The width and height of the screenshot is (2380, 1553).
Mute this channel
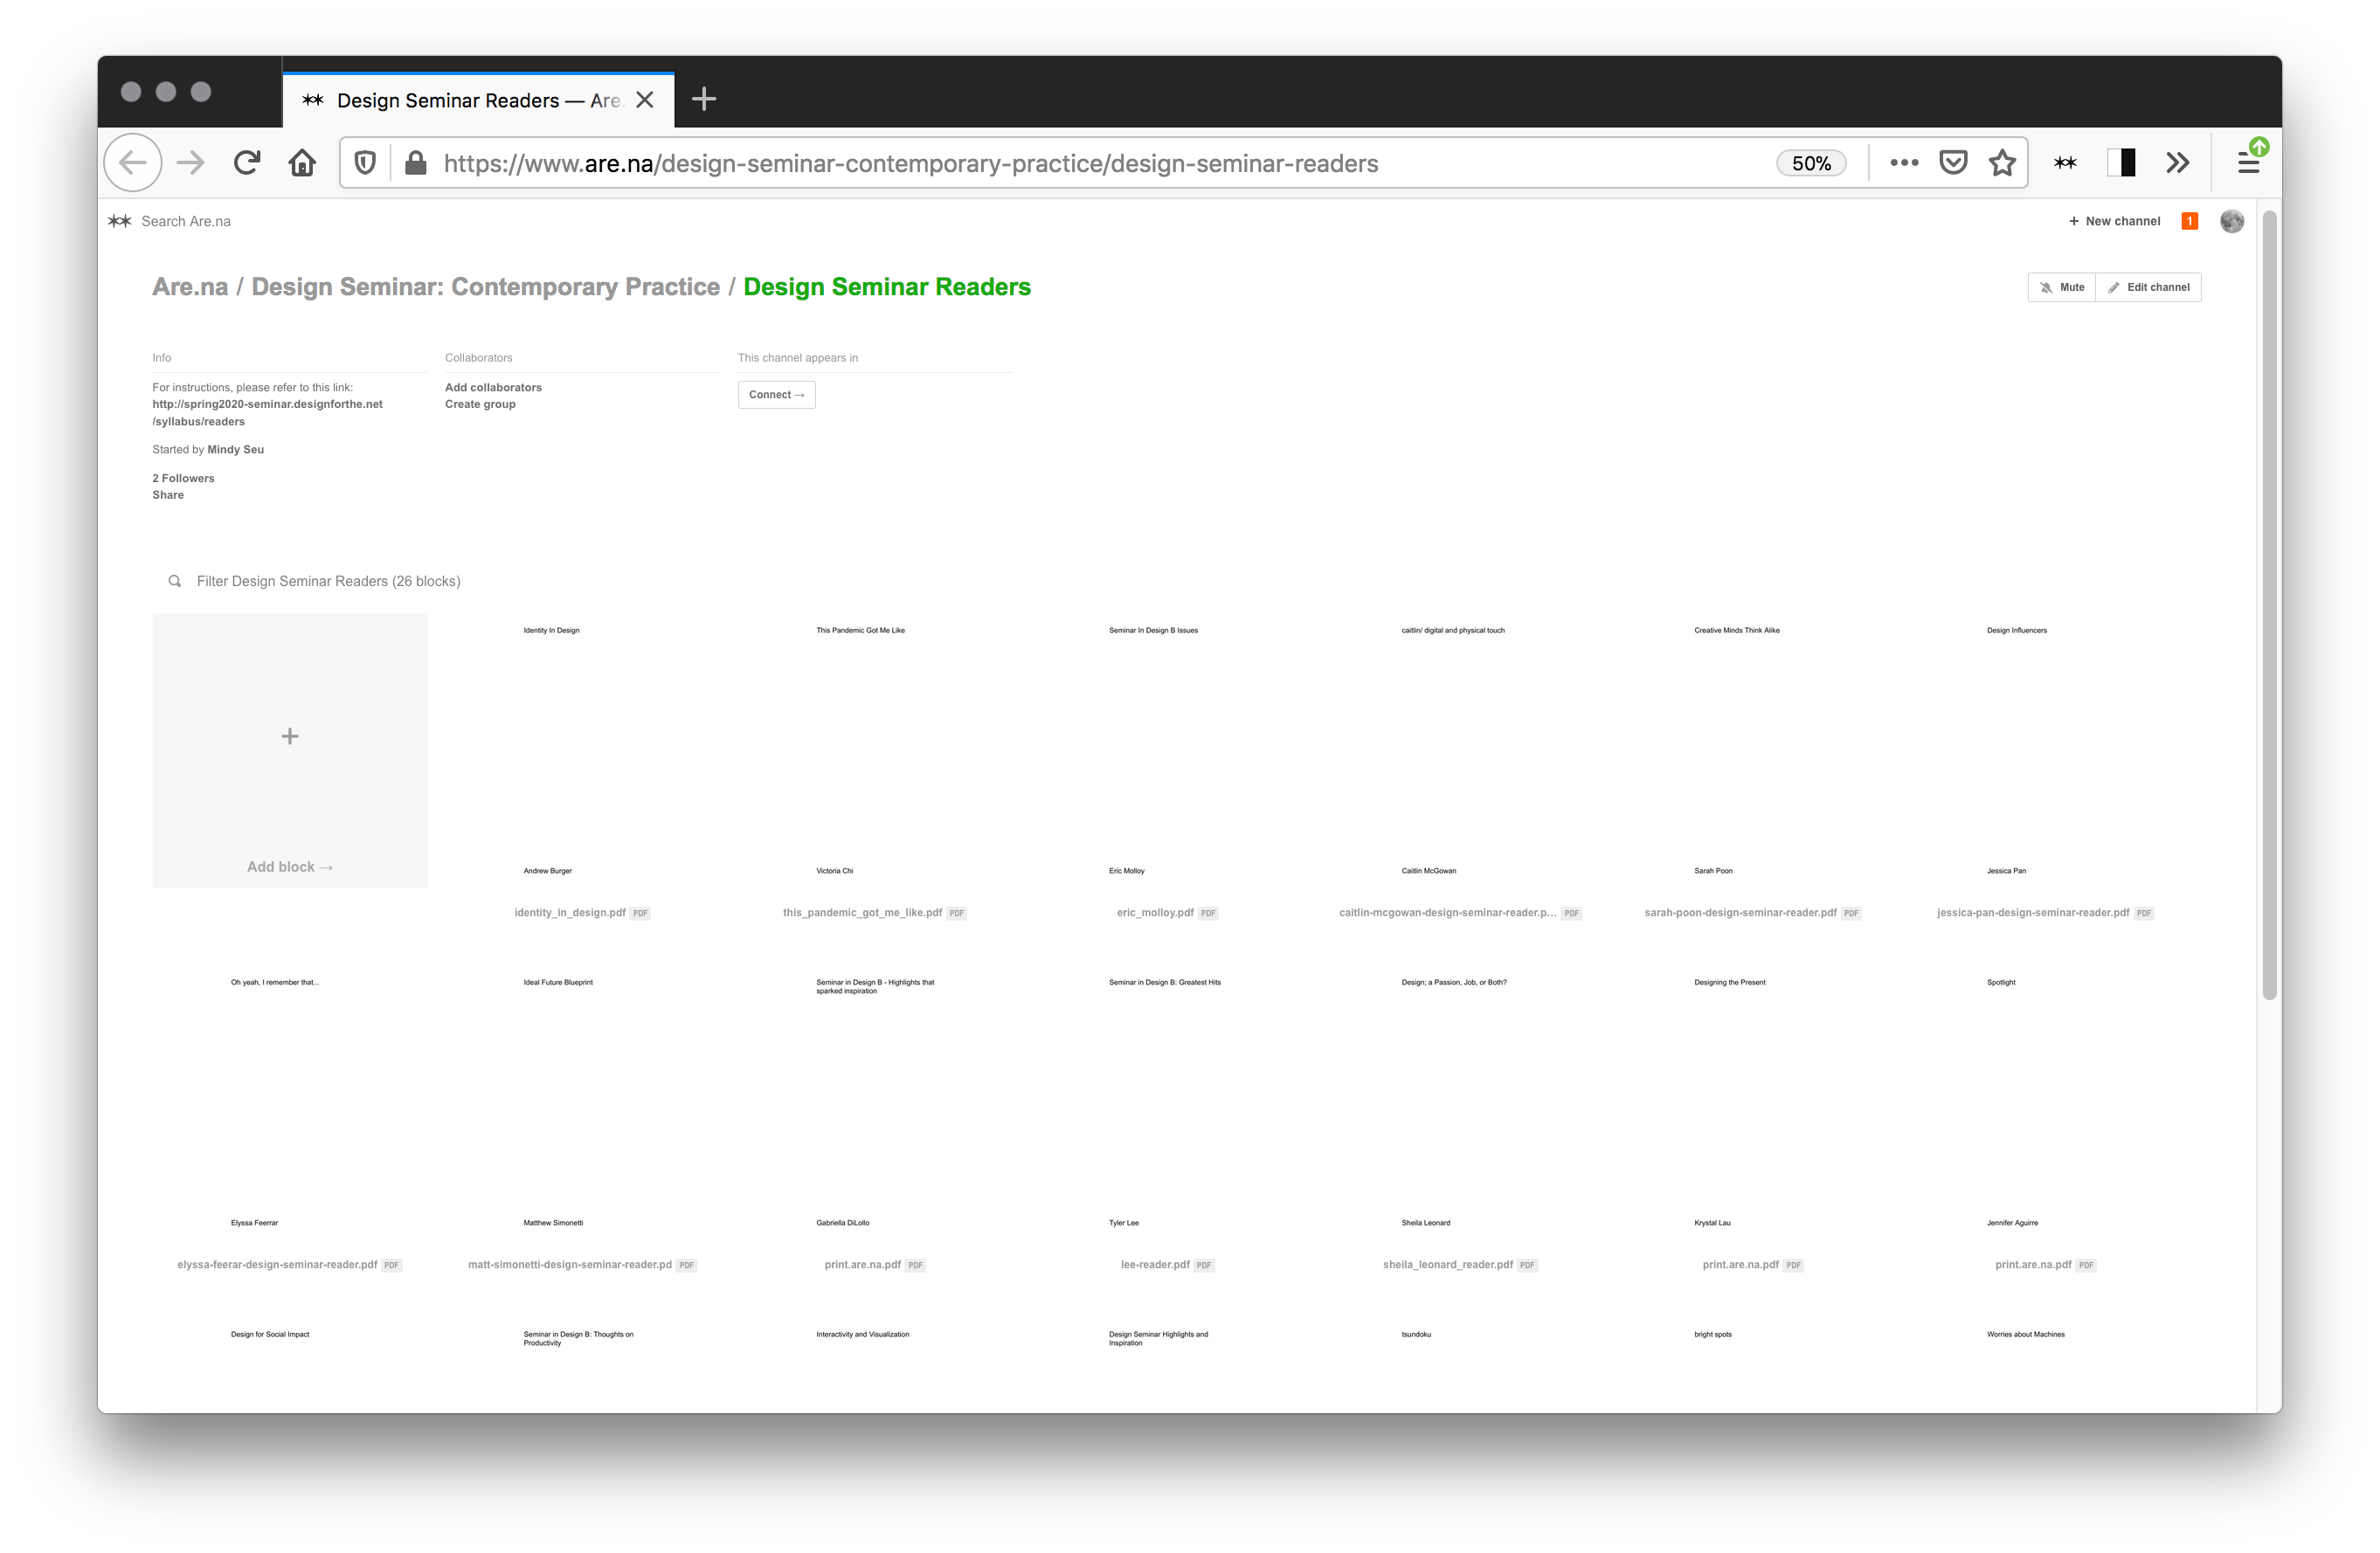point(2062,287)
